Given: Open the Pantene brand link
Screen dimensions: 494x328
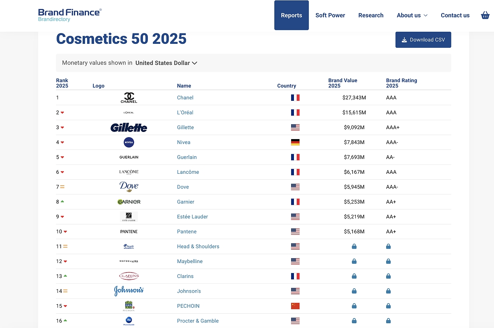Looking at the screenshot, I should 187,232.
